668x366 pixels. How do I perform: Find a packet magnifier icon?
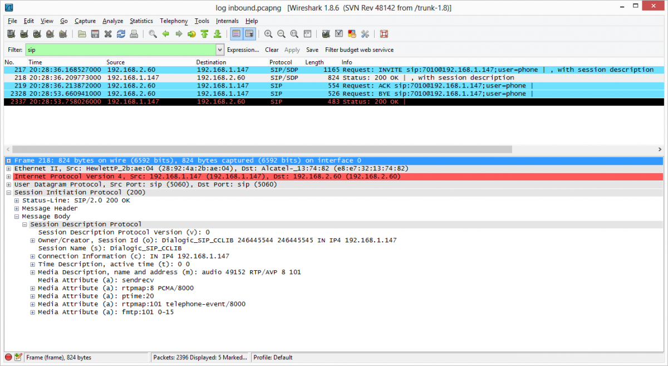[153, 34]
